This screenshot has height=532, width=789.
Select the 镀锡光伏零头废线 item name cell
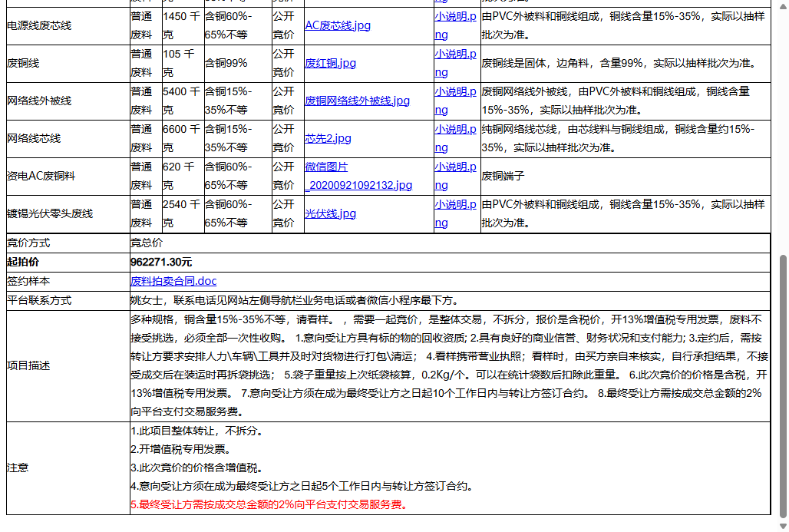tap(68, 214)
